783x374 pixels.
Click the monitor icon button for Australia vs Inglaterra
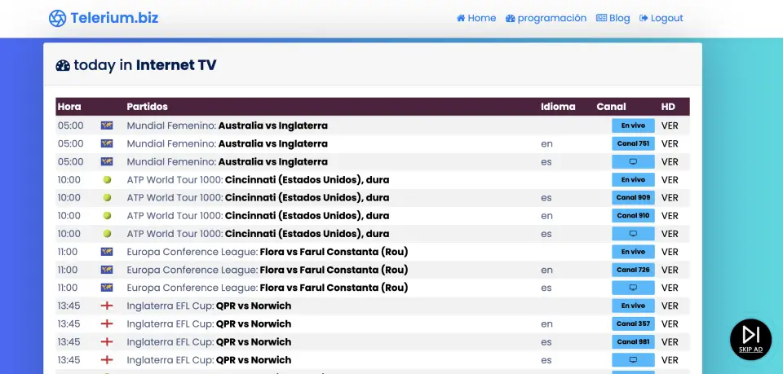coord(633,161)
